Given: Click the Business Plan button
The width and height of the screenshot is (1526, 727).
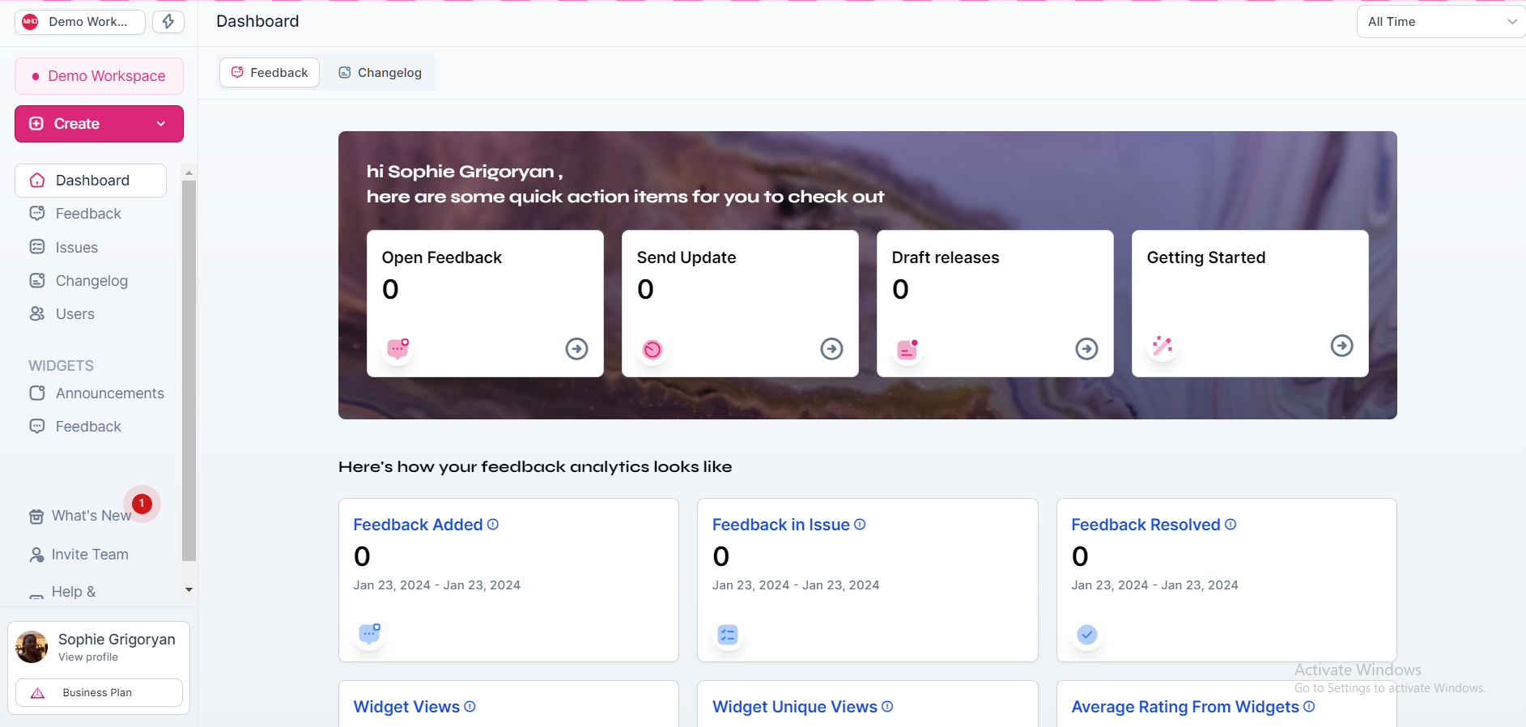Looking at the screenshot, I should [99, 693].
